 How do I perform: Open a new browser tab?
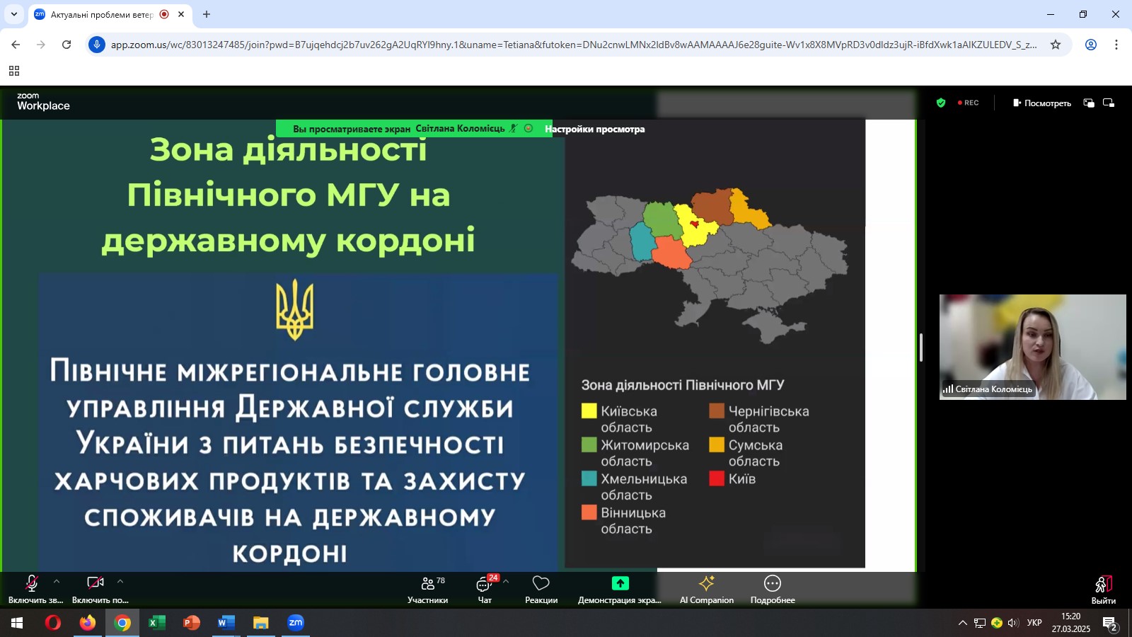click(x=207, y=14)
